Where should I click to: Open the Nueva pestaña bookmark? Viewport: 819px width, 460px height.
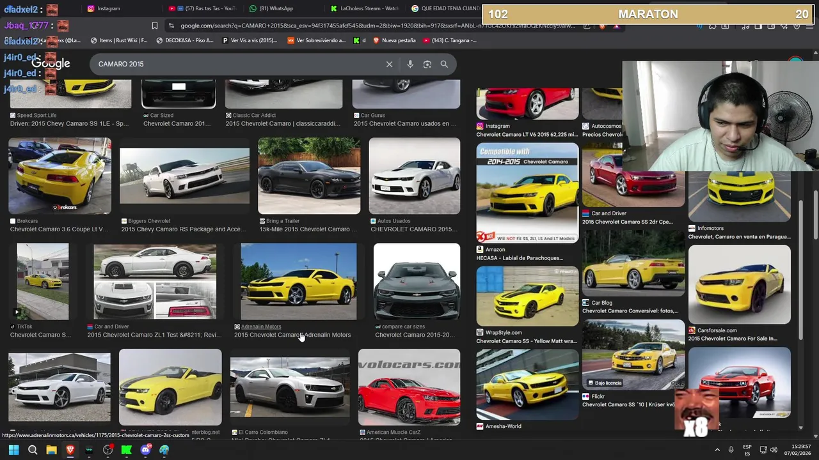394,40
